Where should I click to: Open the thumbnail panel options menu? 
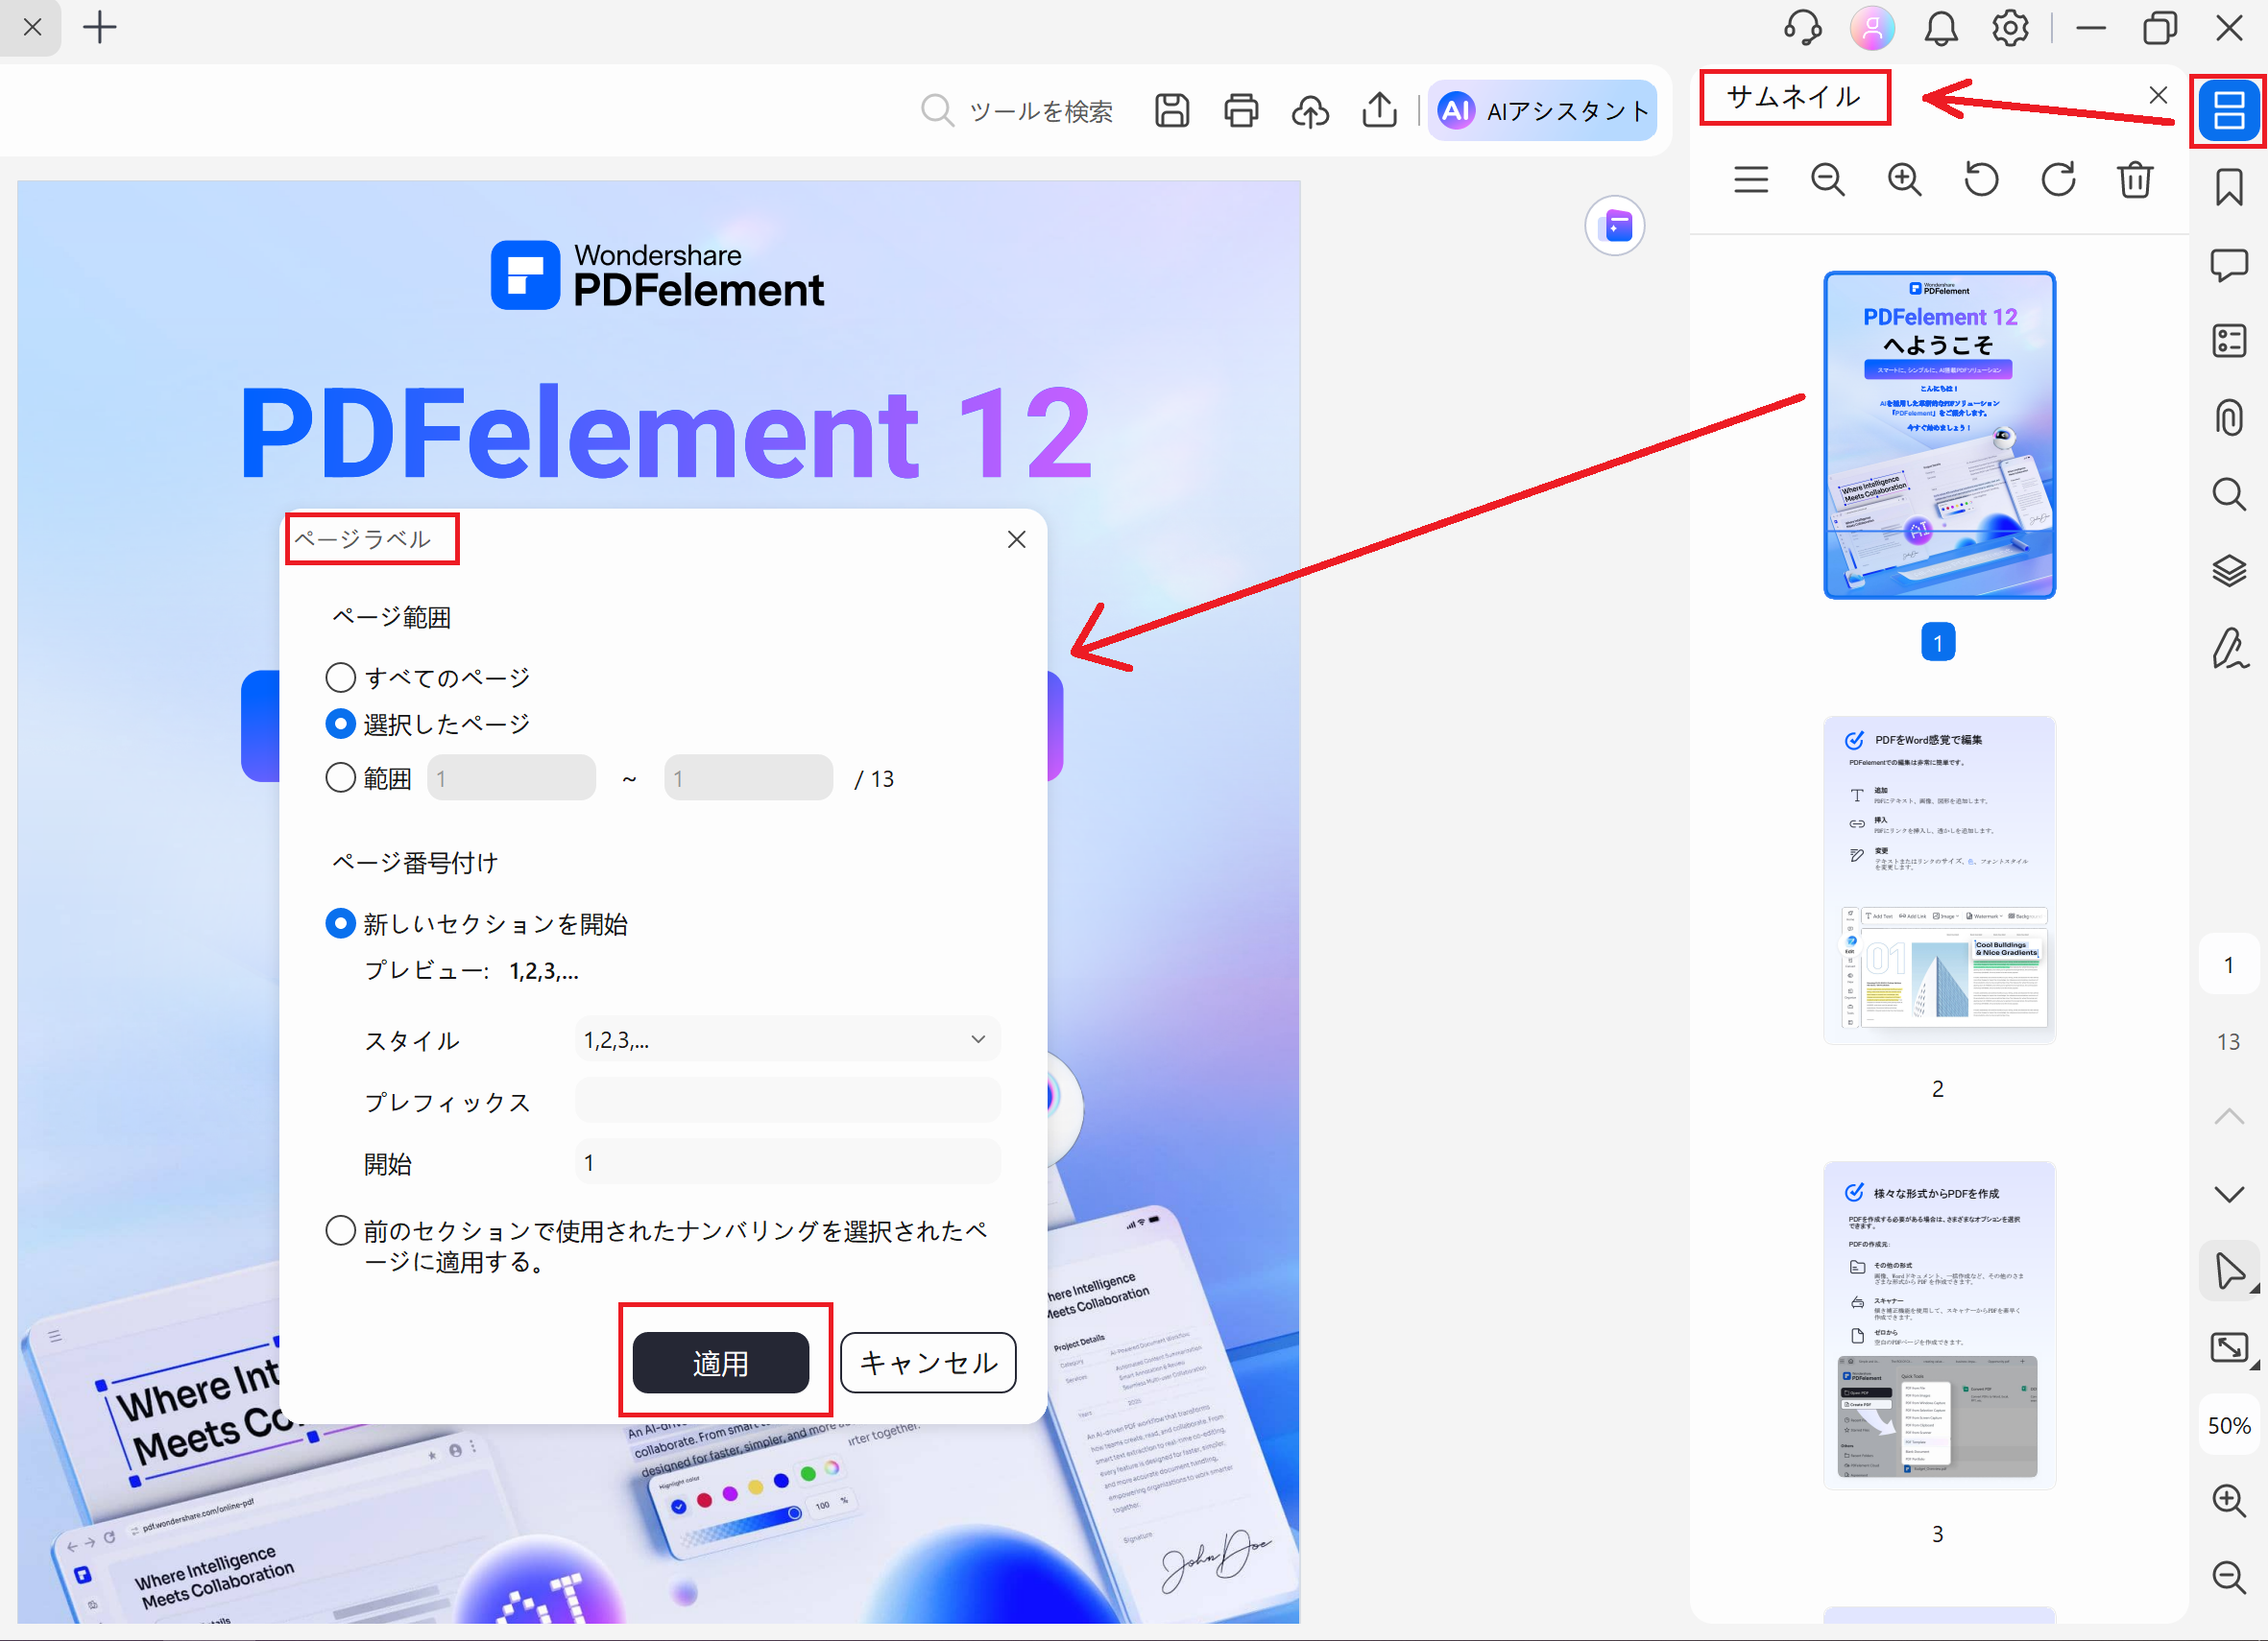[1751, 179]
